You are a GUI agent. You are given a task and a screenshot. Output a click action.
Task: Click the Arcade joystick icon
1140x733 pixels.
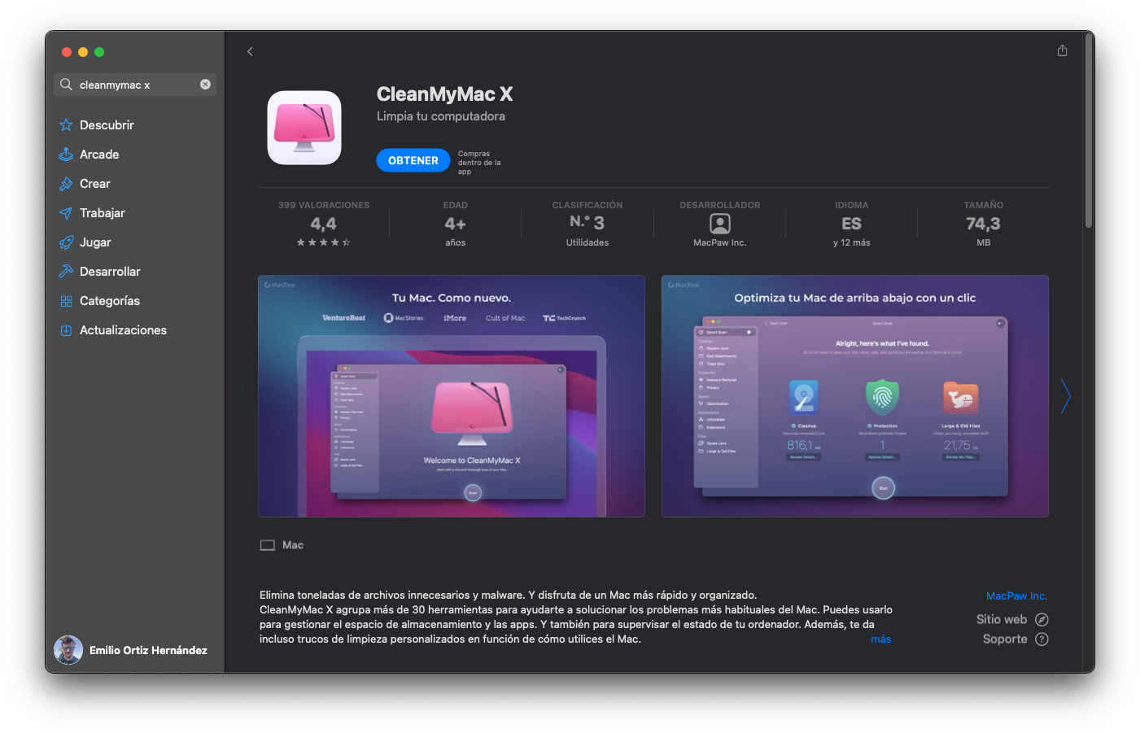[x=66, y=155]
